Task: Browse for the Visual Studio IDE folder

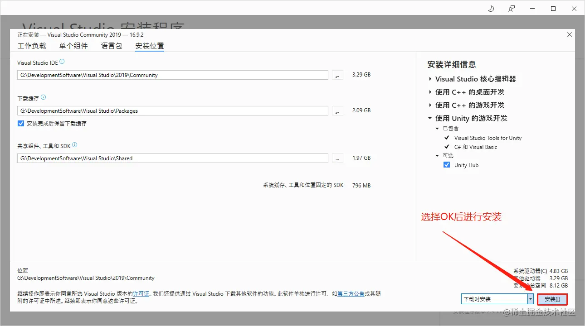Action: point(337,75)
